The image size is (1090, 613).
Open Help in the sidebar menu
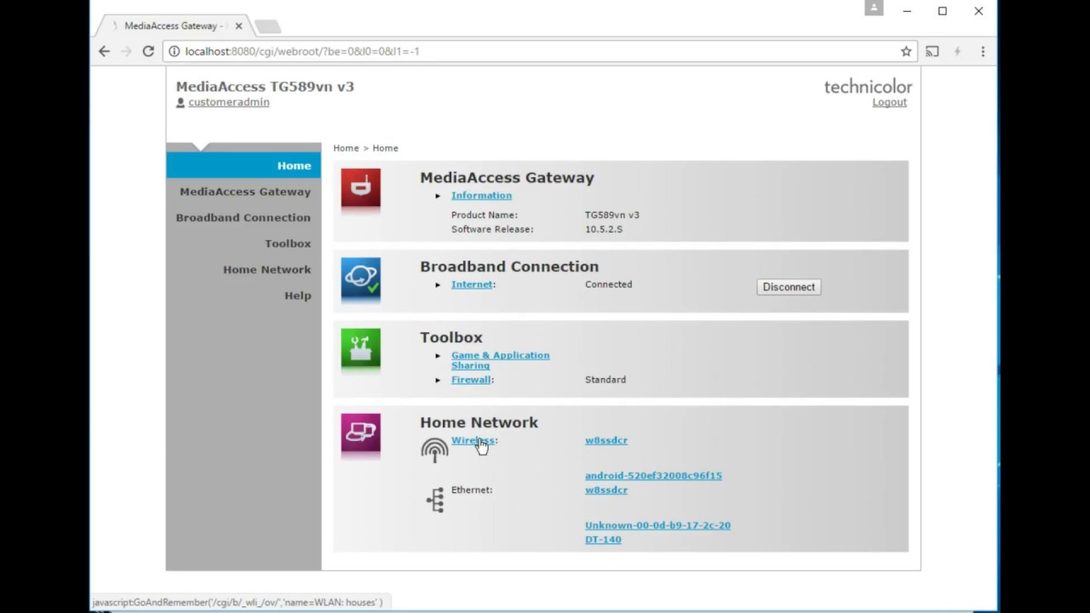coord(298,295)
